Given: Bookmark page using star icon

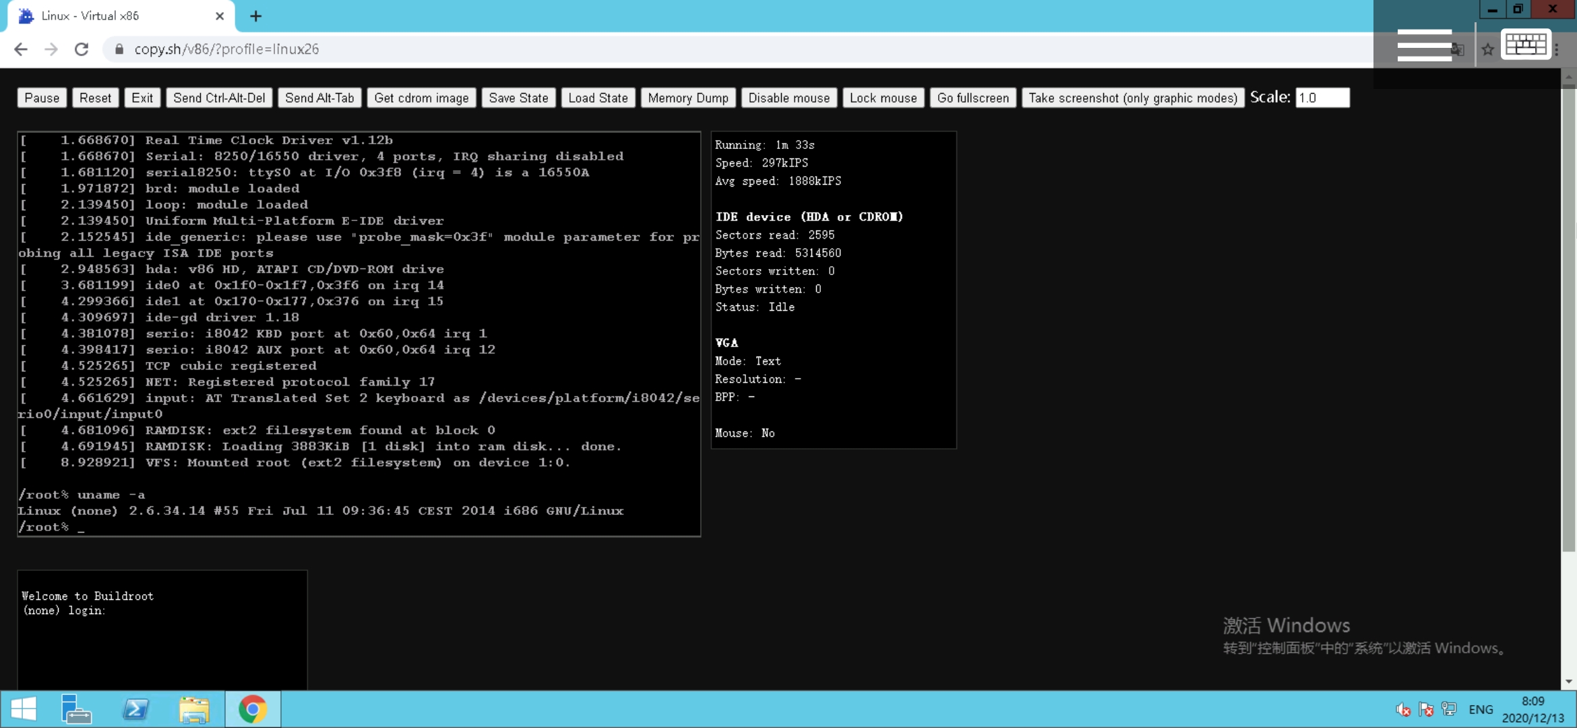Looking at the screenshot, I should pyautogui.click(x=1487, y=49).
